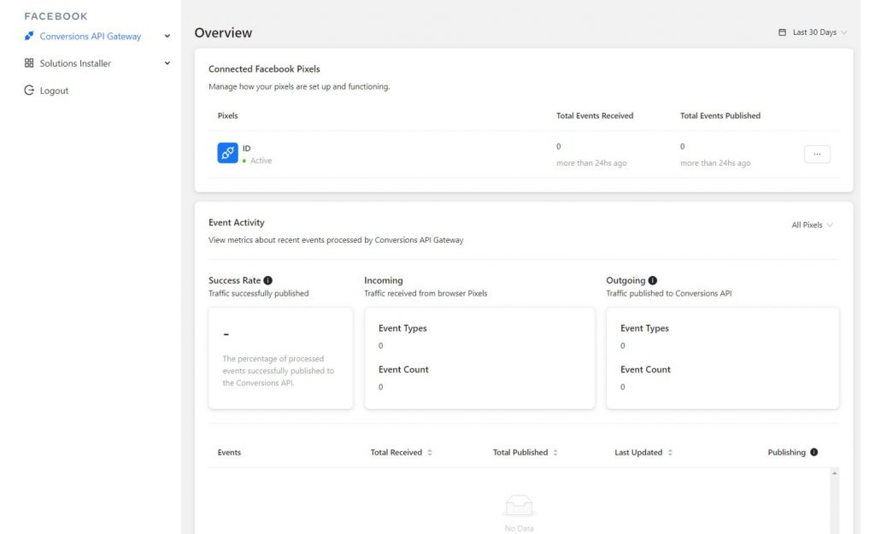Click the Conversions API Gateway sidebar icon
Viewport: 875px width, 534px height.
29,37
